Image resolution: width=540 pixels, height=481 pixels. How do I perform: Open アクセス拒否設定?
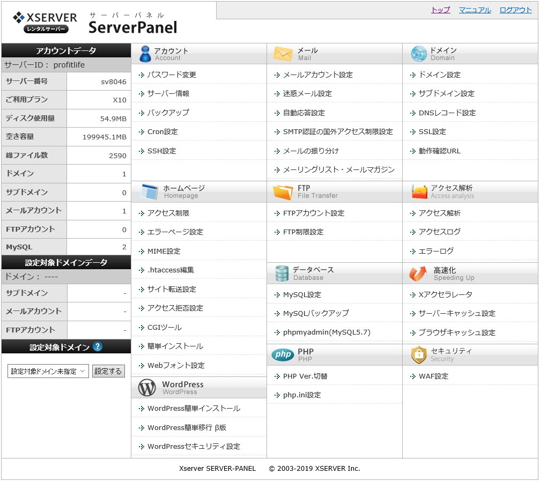pyautogui.click(x=175, y=308)
